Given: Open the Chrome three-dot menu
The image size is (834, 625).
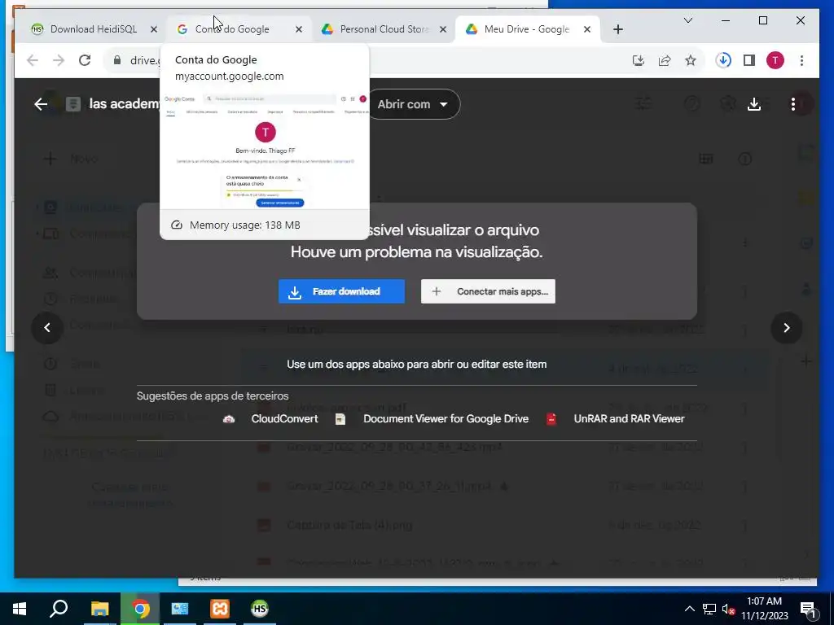Looking at the screenshot, I should [801, 60].
